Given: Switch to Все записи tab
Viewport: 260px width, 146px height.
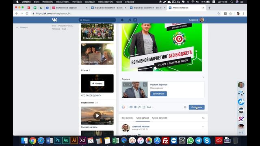Looking at the screenshot, I should click(127, 118).
